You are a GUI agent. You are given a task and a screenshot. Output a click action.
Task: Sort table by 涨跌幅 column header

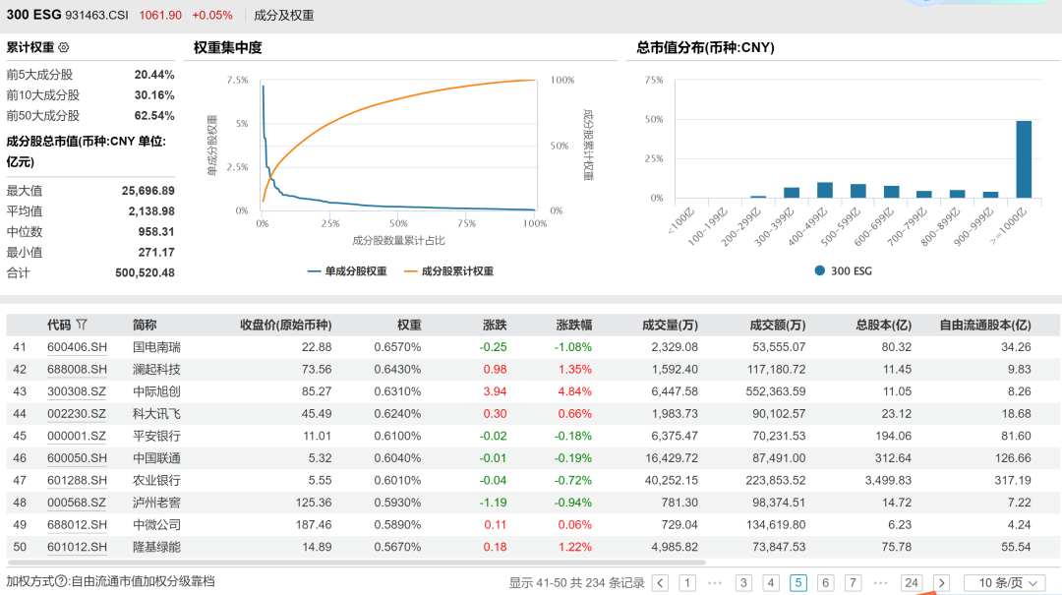[x=574, y=325]
